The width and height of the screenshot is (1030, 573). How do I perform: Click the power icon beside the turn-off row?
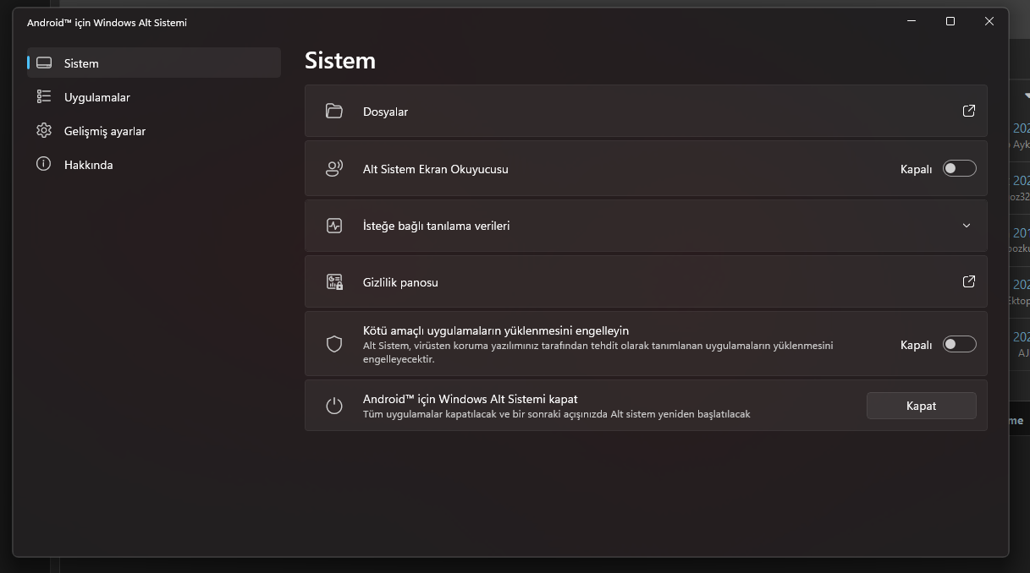pyautogui.click(x=334, y=406)
